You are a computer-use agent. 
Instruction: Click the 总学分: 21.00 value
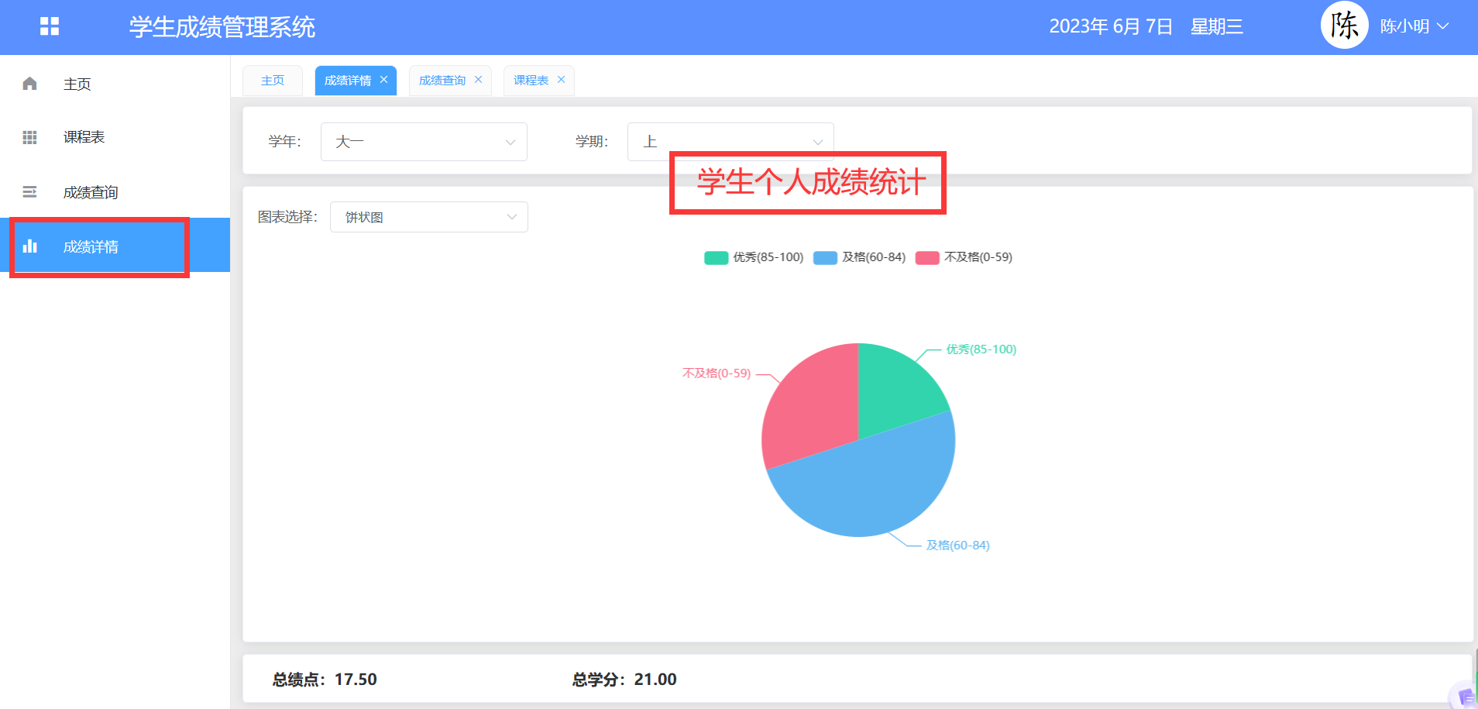point(624,680)
